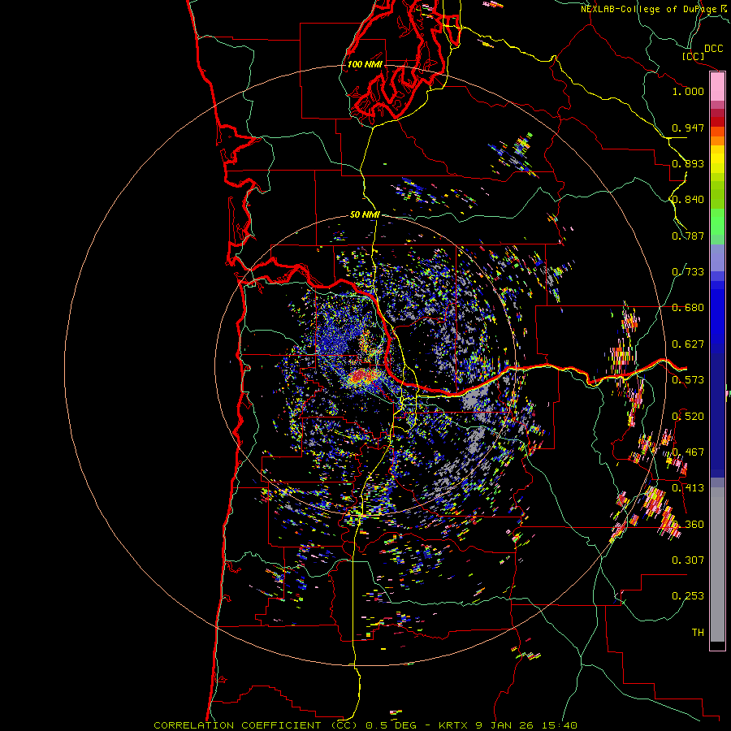This screenshot has width=731, height=731.
Task: Select the 0.413 scale label
Action: [x=688, y=488]
